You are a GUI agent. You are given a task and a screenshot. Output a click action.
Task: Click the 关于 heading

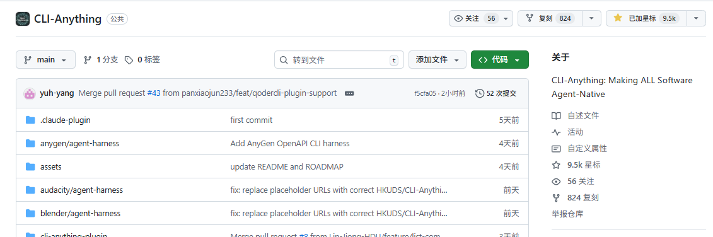[560, 57]
